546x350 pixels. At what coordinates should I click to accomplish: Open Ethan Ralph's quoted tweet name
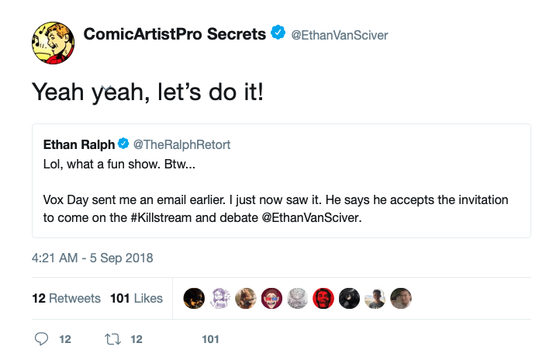(x=79, y=144)
